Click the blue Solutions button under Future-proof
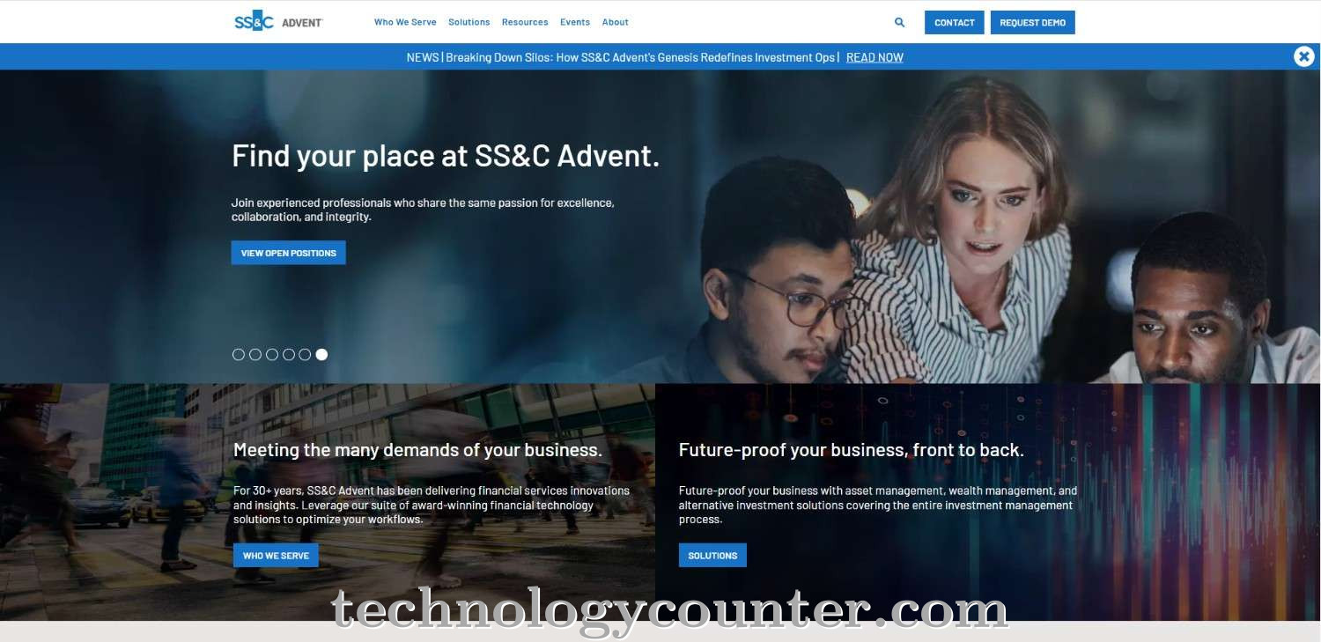The image size is (1321, 642). [712, 556]
